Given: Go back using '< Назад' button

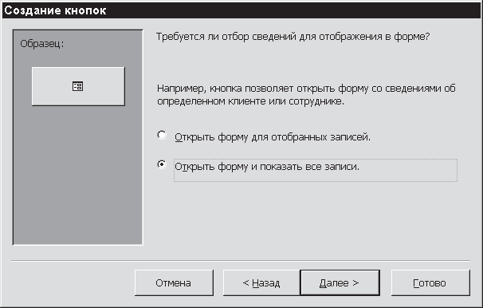Looking at the screenshot, I should click(261, 282).
